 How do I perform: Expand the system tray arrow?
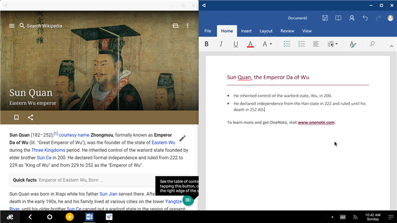click(332, 217)
